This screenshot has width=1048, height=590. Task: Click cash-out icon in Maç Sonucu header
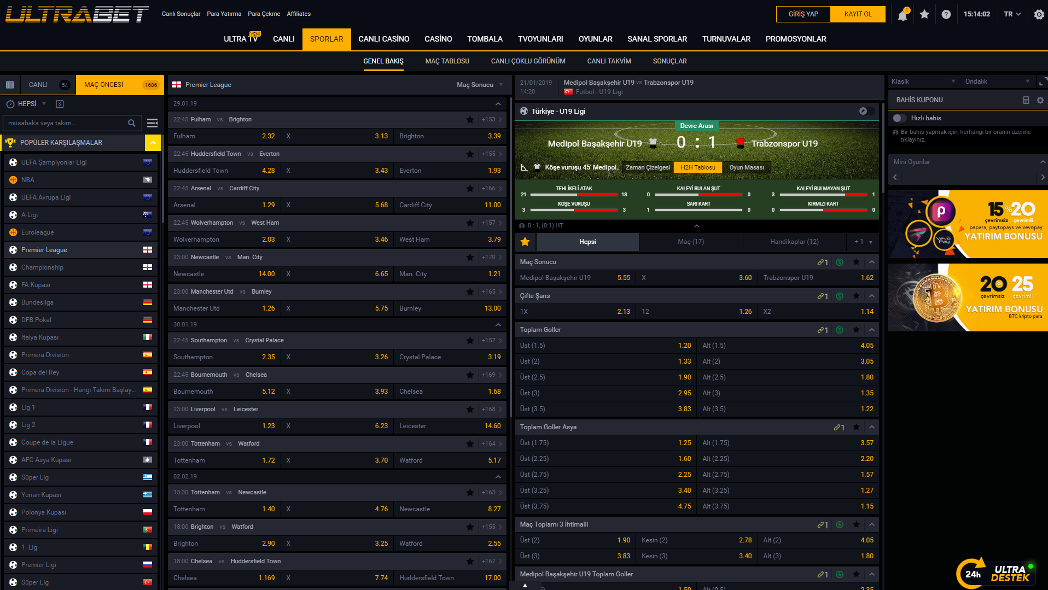point(840,262)
